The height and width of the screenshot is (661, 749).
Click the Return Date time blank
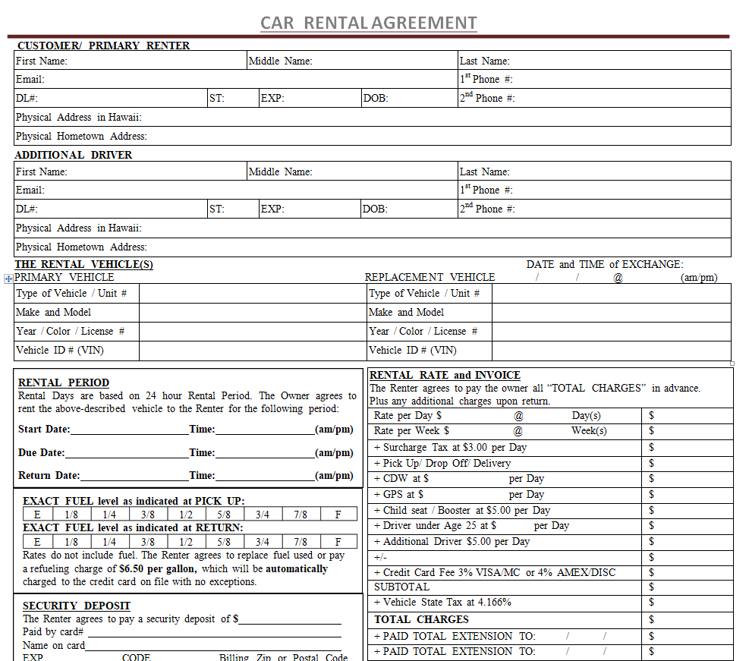[265, 476]
